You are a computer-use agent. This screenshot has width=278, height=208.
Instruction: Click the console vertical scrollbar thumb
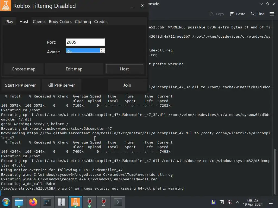pos(275,171)
